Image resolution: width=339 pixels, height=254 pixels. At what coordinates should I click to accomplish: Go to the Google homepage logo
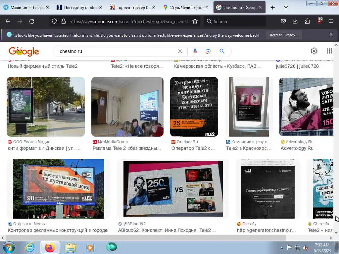pyautogui.click(x=24, y=51)
